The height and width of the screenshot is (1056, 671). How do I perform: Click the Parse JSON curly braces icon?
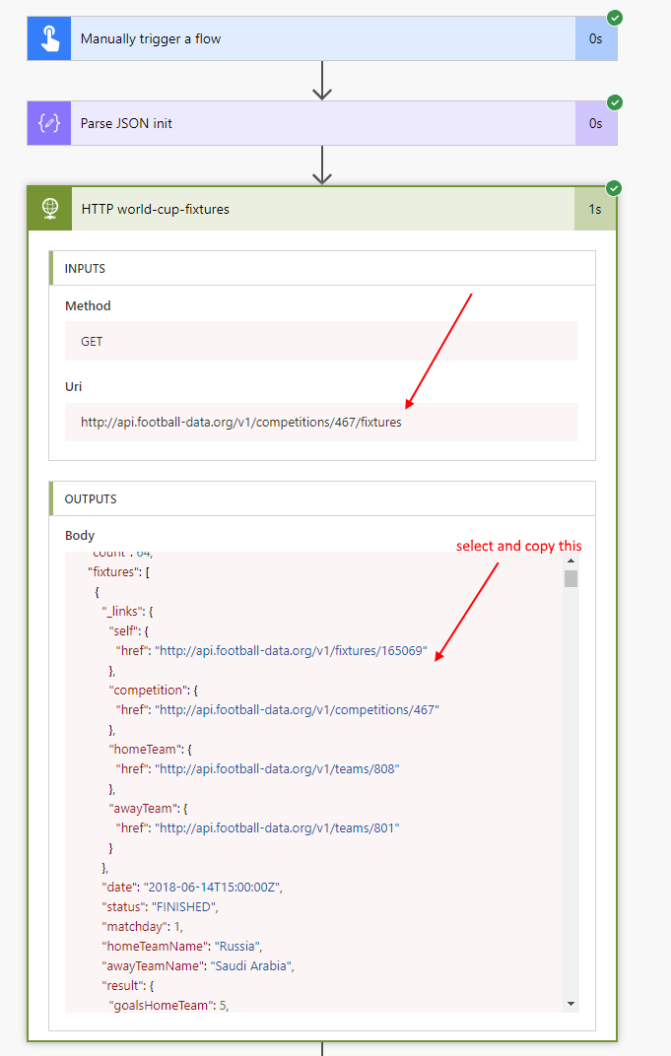(49, 124)
